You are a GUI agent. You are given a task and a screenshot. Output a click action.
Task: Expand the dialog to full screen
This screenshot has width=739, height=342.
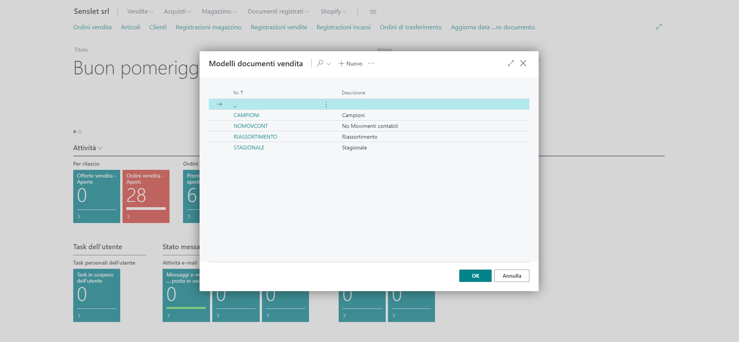(x=511, y=63)
